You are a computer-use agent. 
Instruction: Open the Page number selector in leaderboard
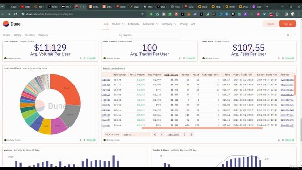pyautogui.click(x=173, y=134)
